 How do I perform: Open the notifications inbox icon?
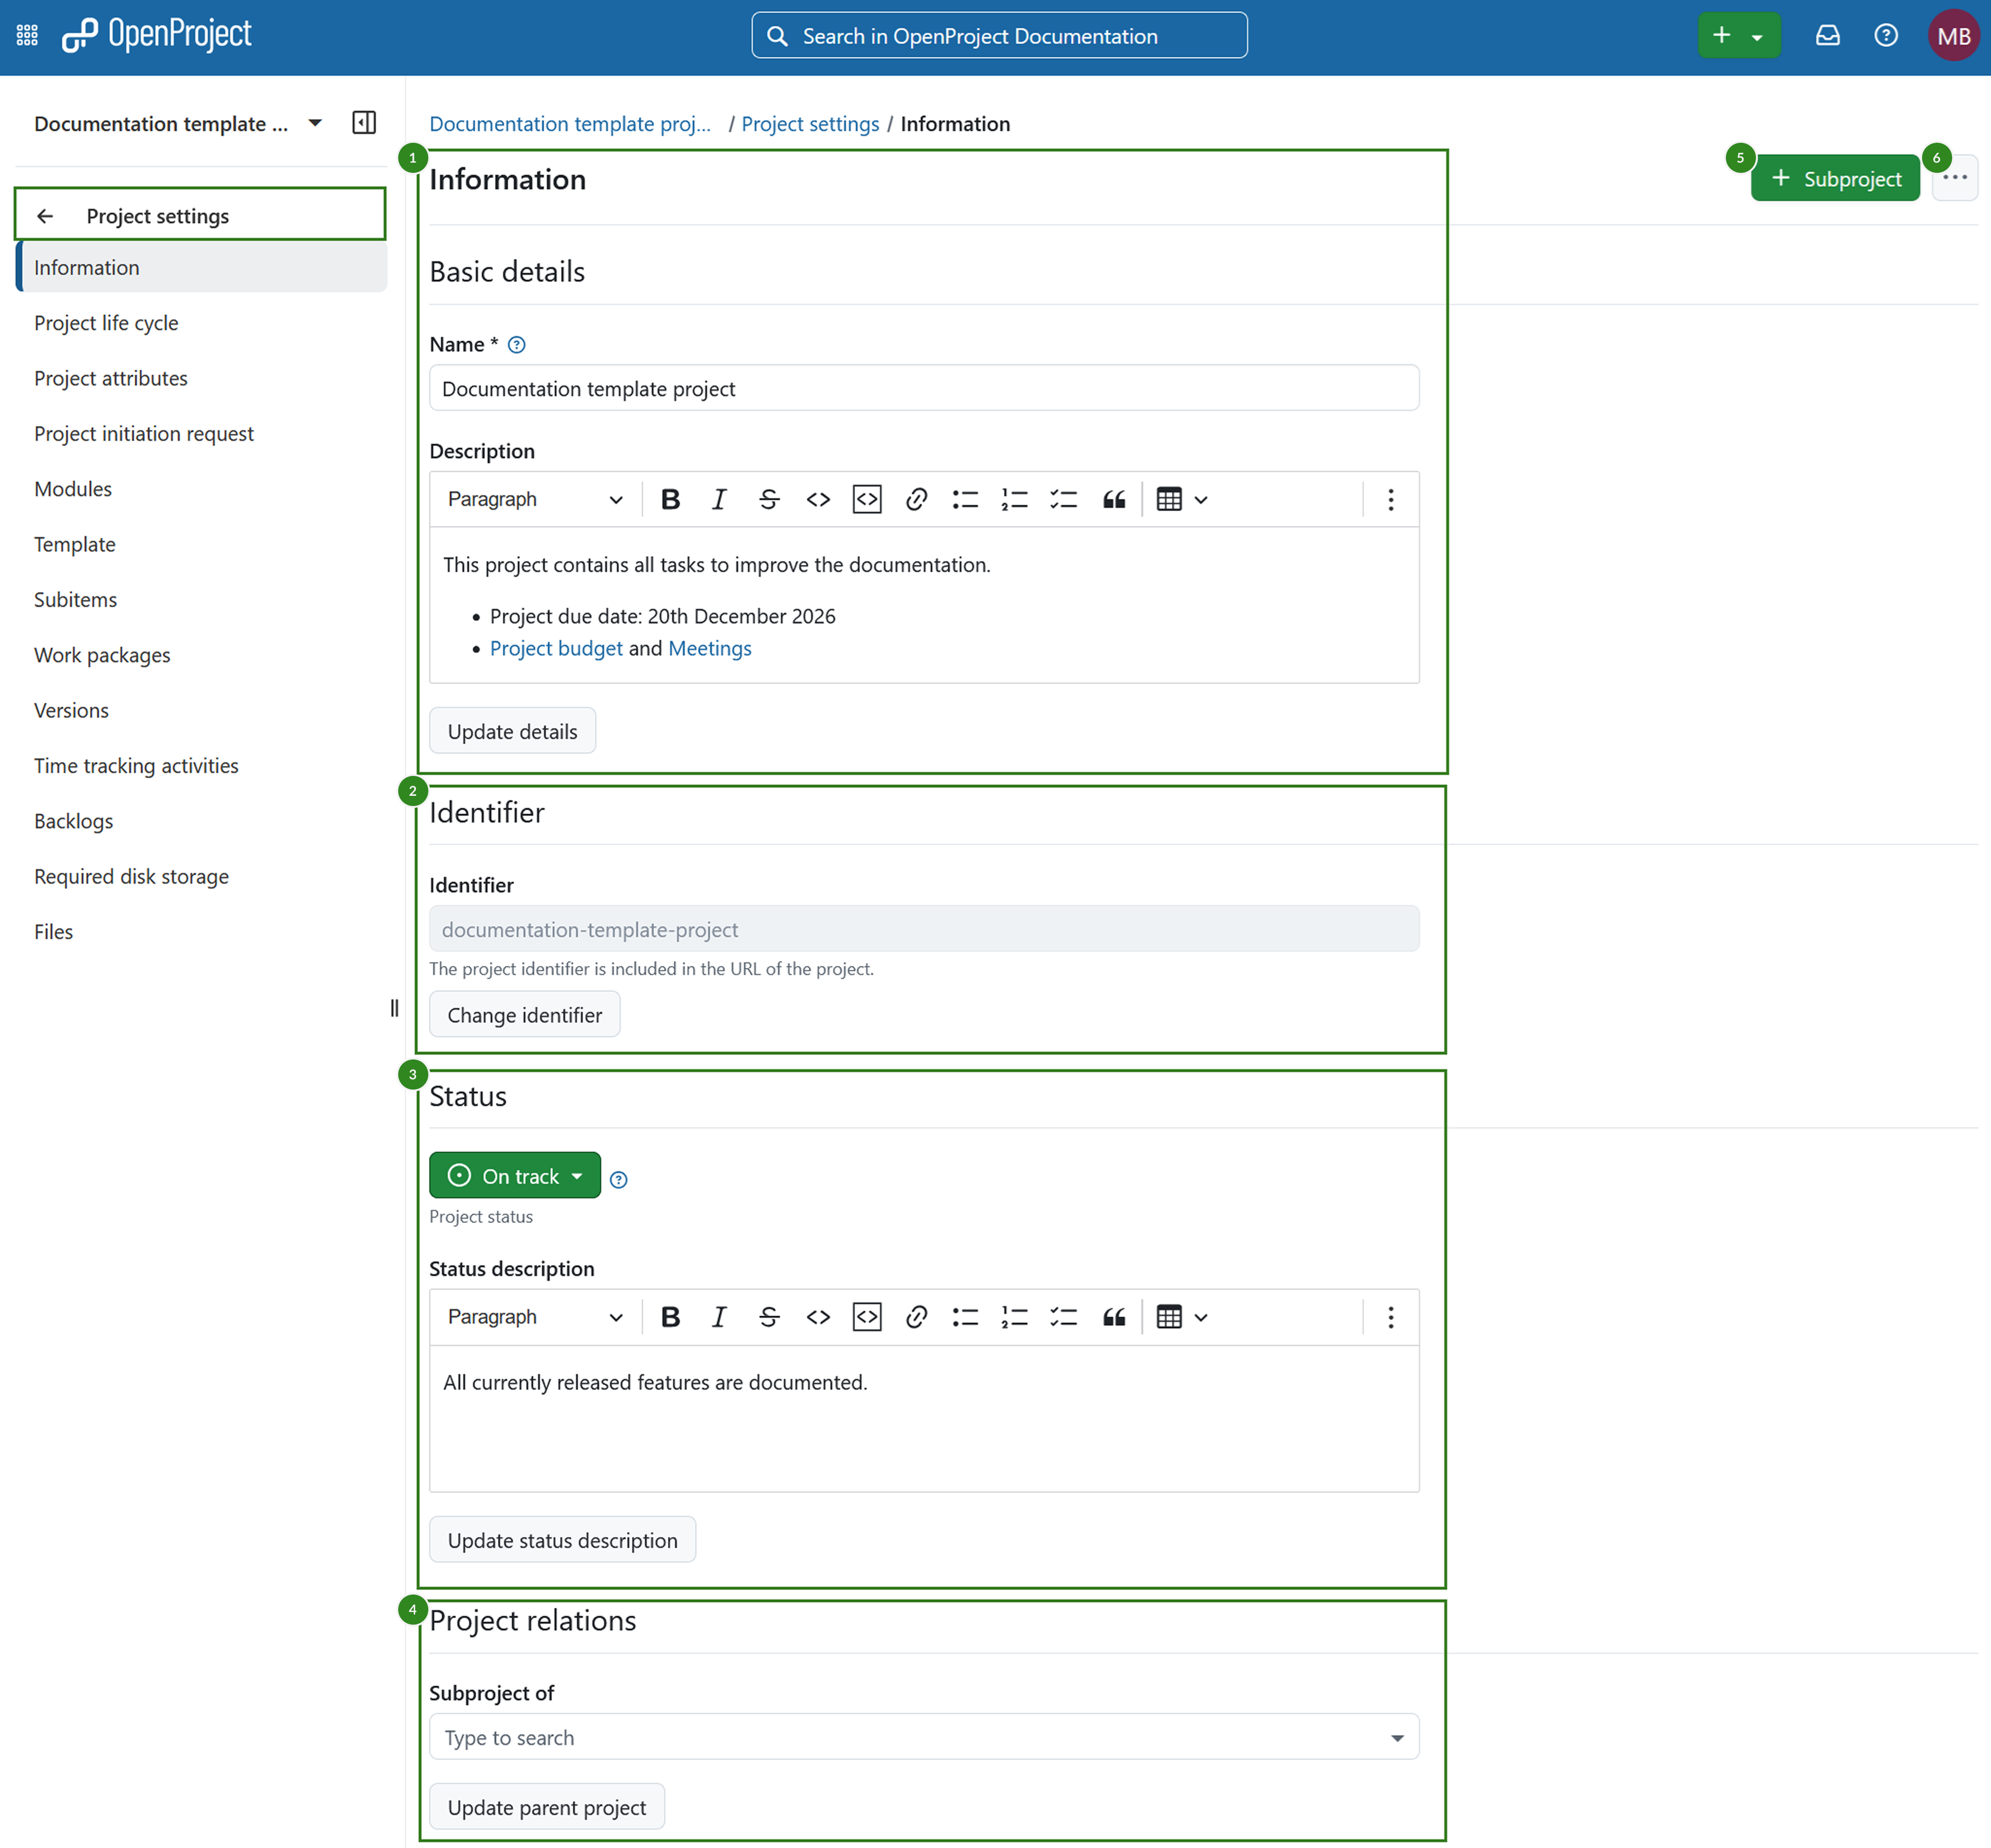pos(1827,36)
